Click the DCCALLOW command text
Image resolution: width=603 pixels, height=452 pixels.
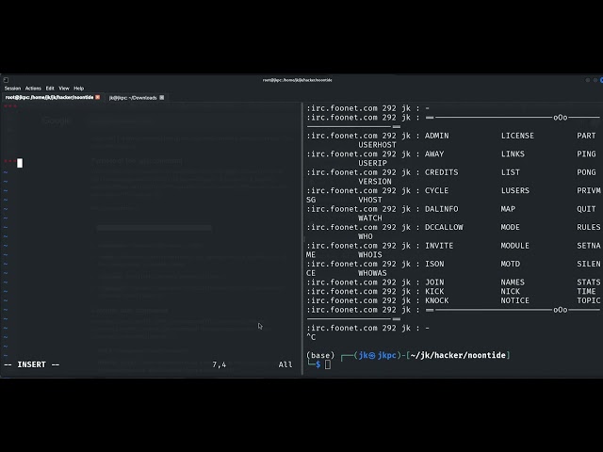444,227
